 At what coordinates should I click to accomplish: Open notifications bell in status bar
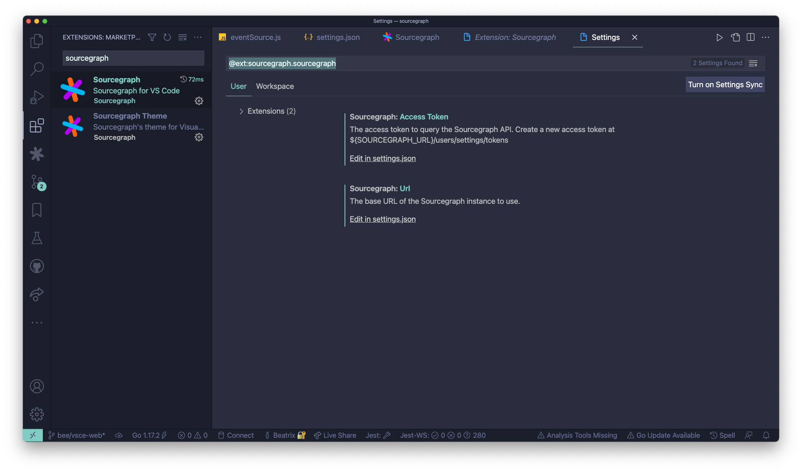coord(766,435)
